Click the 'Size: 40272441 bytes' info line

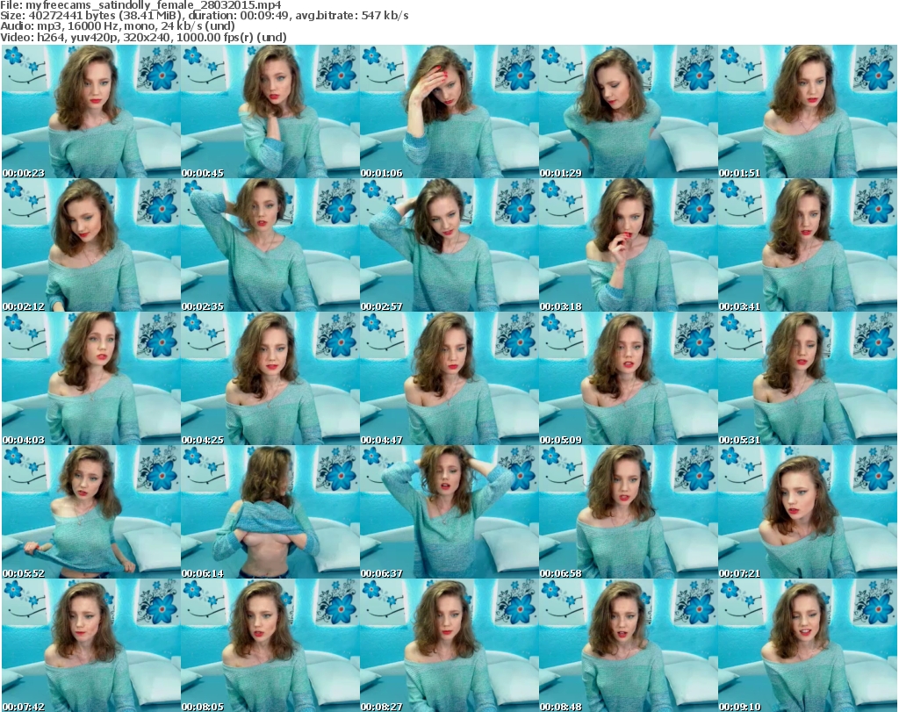point(204,16)
